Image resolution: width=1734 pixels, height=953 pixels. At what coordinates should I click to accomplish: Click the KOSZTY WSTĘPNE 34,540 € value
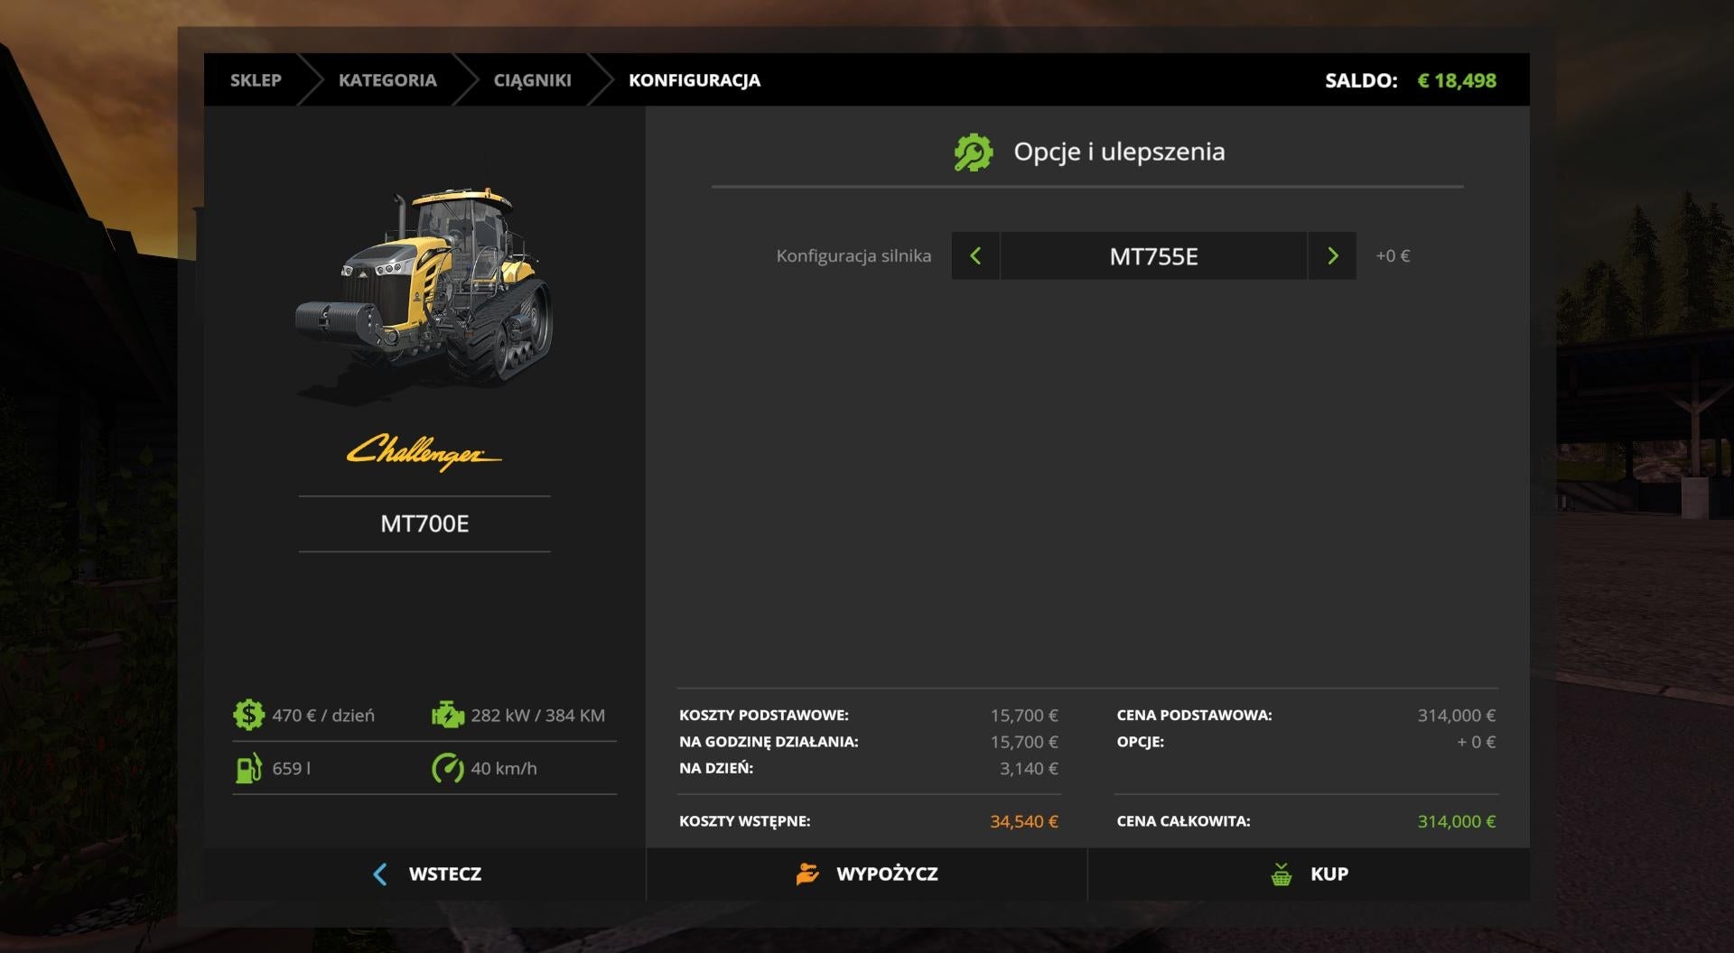click(x=1024, y=821)
